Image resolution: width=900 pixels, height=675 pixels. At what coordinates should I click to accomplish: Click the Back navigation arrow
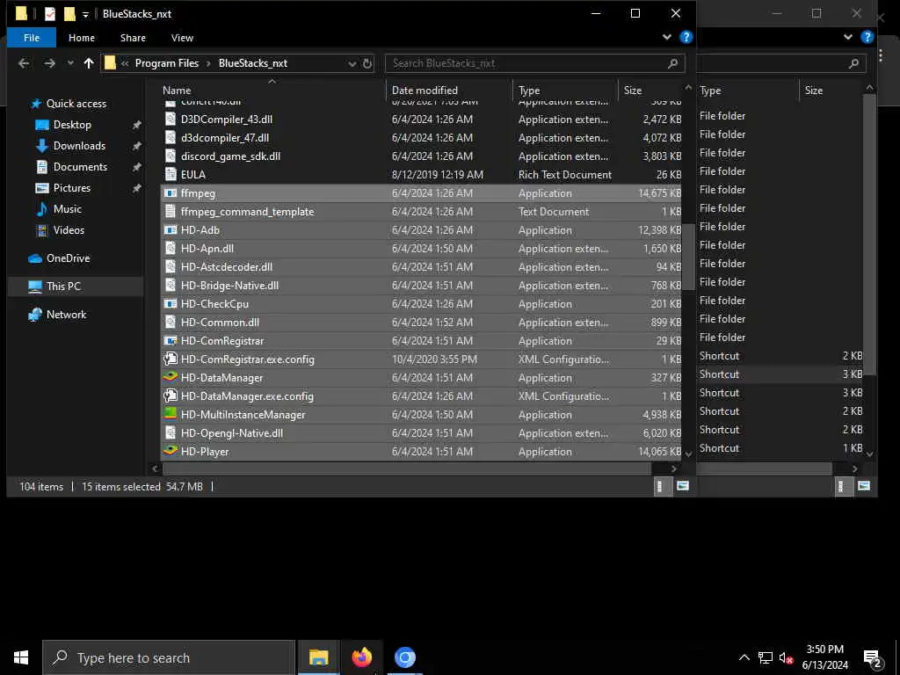click(x=24, y=63)
